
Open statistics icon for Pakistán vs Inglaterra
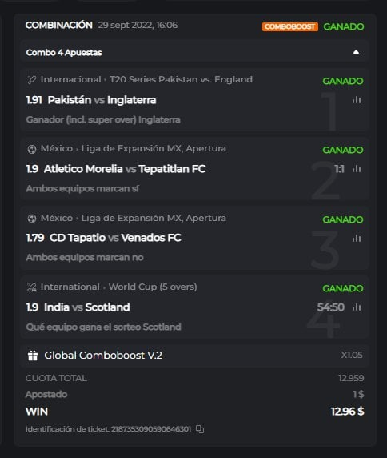357,100
